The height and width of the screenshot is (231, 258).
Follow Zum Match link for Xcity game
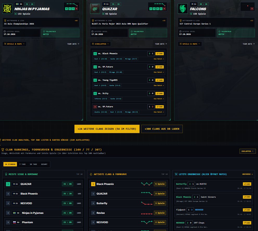tap(159, 99)
